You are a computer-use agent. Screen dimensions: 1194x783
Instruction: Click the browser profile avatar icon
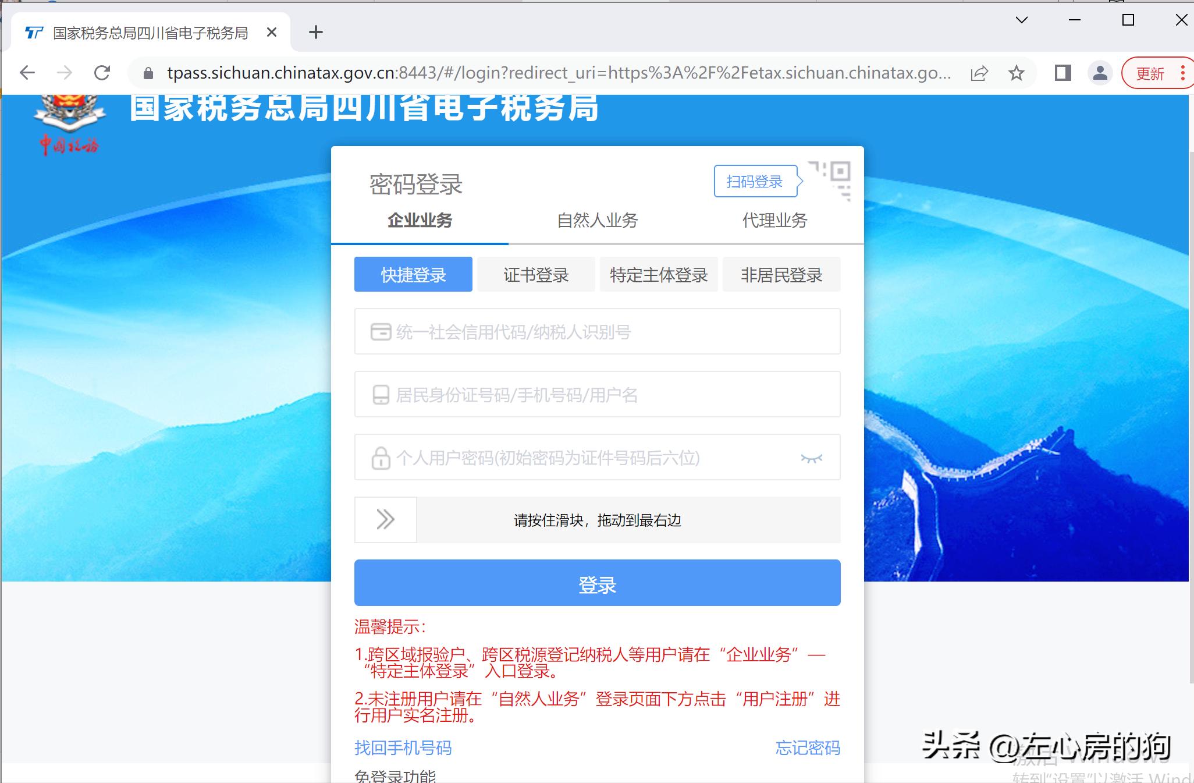pos(1100,72)
